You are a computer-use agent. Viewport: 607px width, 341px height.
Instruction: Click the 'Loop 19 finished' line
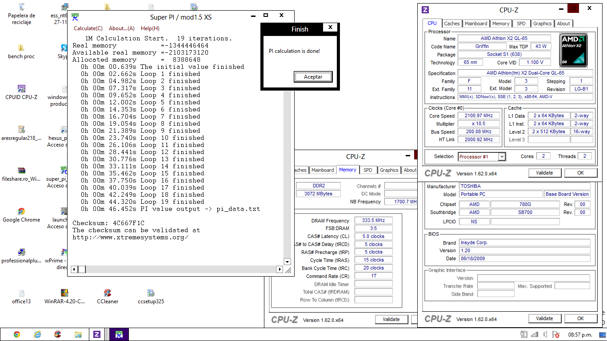coord(140,202)
